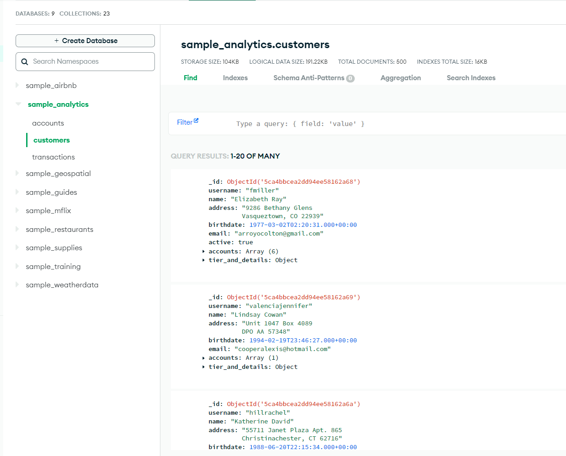Click ObjectId ending 162a68
The height and width of the screenshot is (456, 566).
point(293,181)
